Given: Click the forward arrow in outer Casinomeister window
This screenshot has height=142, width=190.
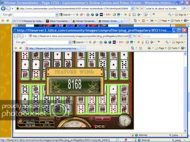Looking at the screenshot, I should (8, 9).
